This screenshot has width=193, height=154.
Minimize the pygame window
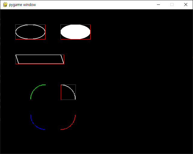(158, 5)
